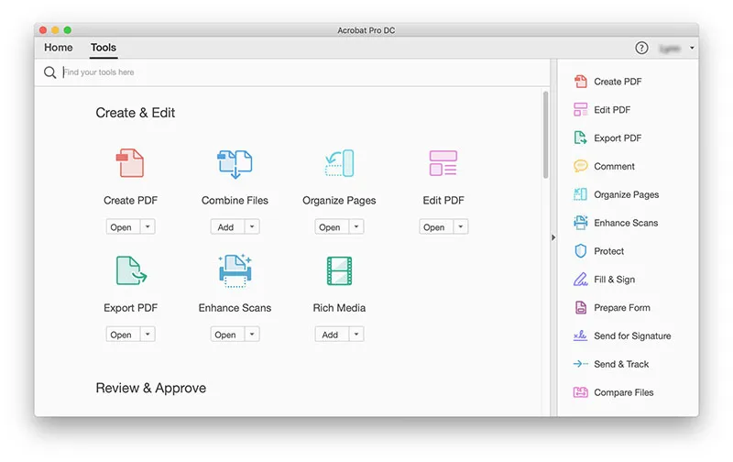This screenshot has width=733, height=462.
Task: Click the Edit PDF large tool icon
Action: click(443, 163)
